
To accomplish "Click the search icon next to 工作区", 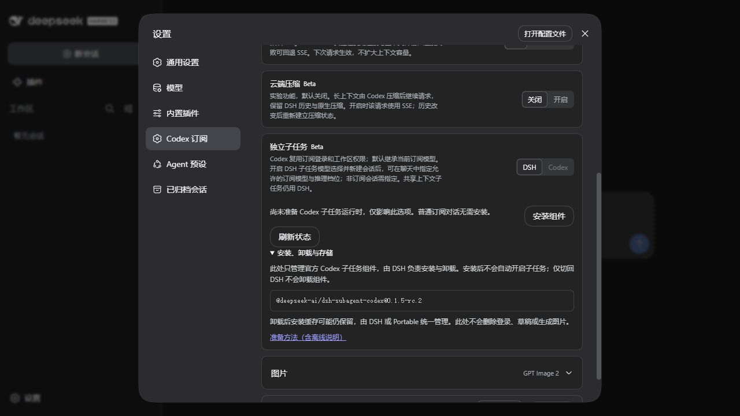I will click(109, 109).
